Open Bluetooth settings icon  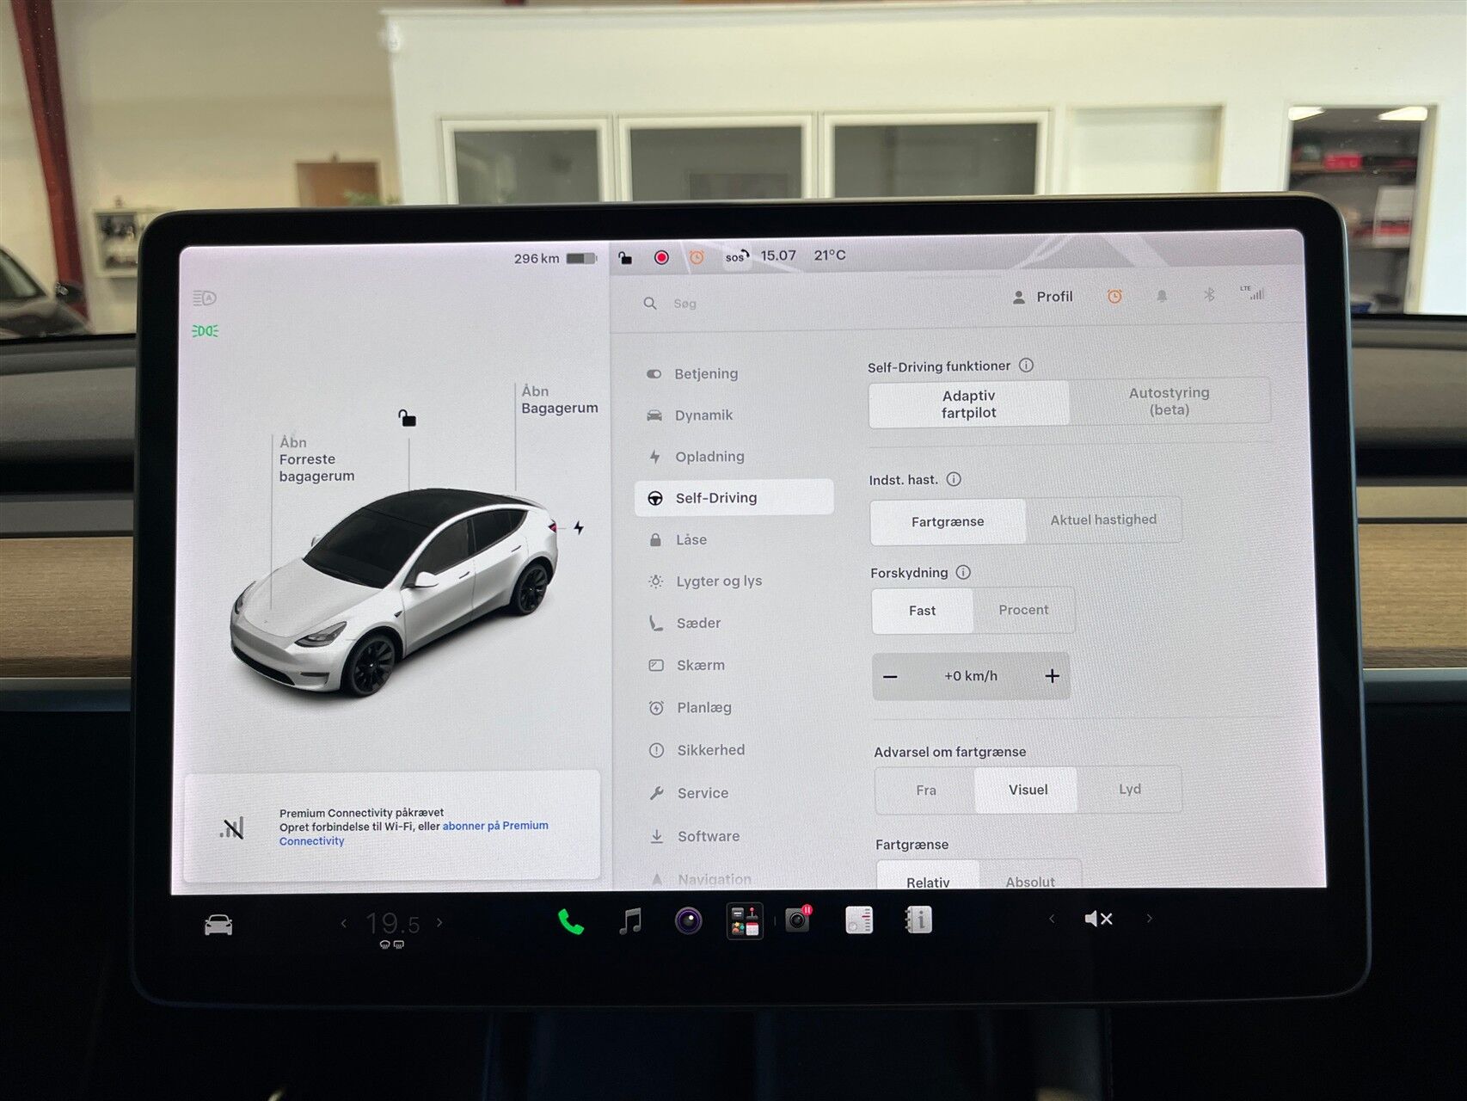[1209, 295]
